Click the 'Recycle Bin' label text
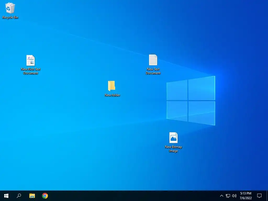The height and width of the screenshot is (201, 268). (x=10, y=17)
